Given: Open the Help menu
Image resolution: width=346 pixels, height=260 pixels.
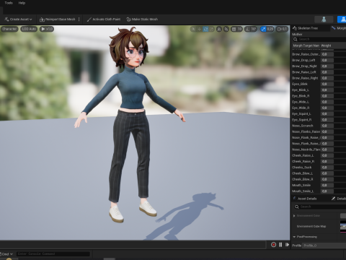Looking at the screenshot, I should pos(22,3).
